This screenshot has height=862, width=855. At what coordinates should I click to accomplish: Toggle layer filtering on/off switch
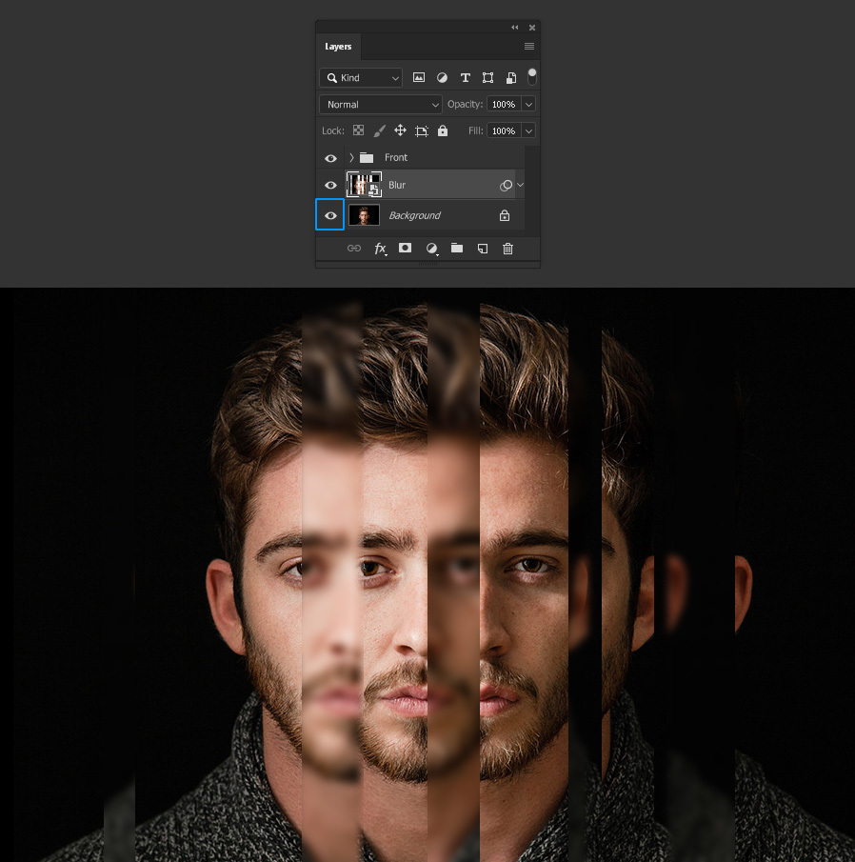[532, 76]
